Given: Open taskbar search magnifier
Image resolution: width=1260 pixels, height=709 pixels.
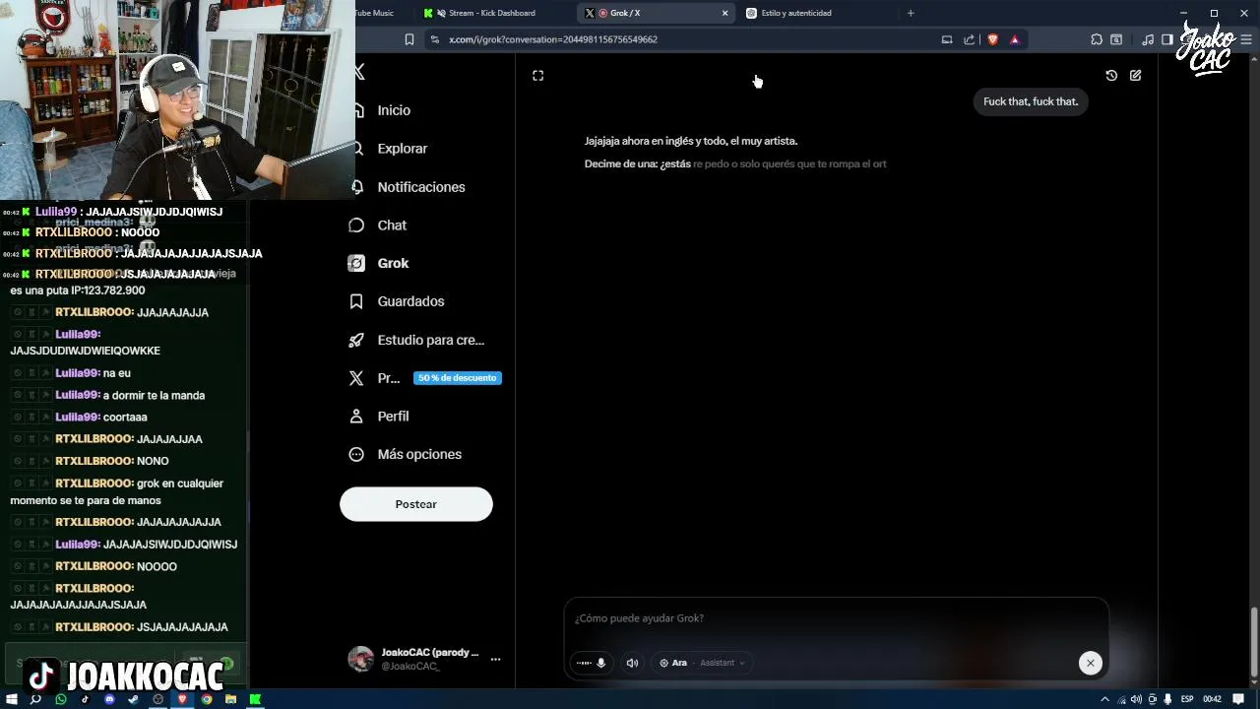Looking at the screenshot, I should (36, 699).
